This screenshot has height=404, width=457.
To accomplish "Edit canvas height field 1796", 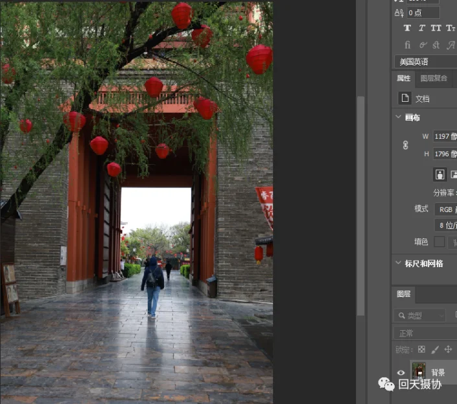I will 445,154.
